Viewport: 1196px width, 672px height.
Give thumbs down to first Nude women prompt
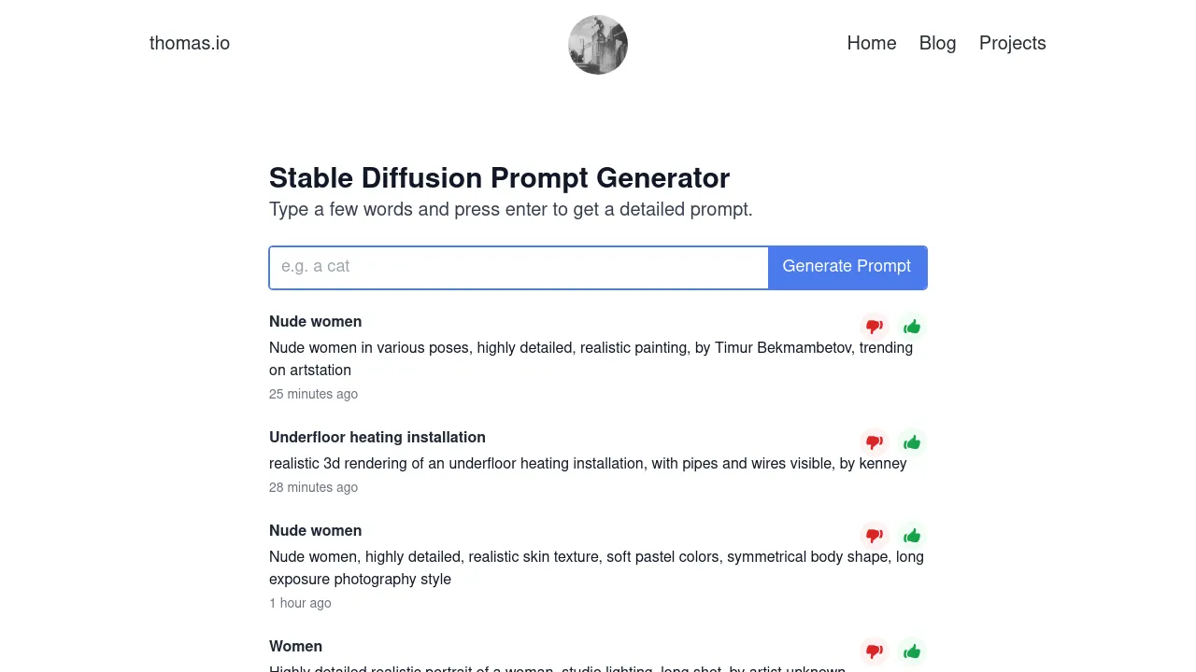875,326
